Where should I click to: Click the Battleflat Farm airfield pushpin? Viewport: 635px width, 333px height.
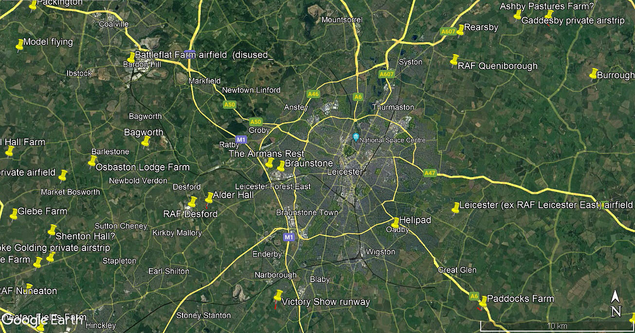(131, 58)
